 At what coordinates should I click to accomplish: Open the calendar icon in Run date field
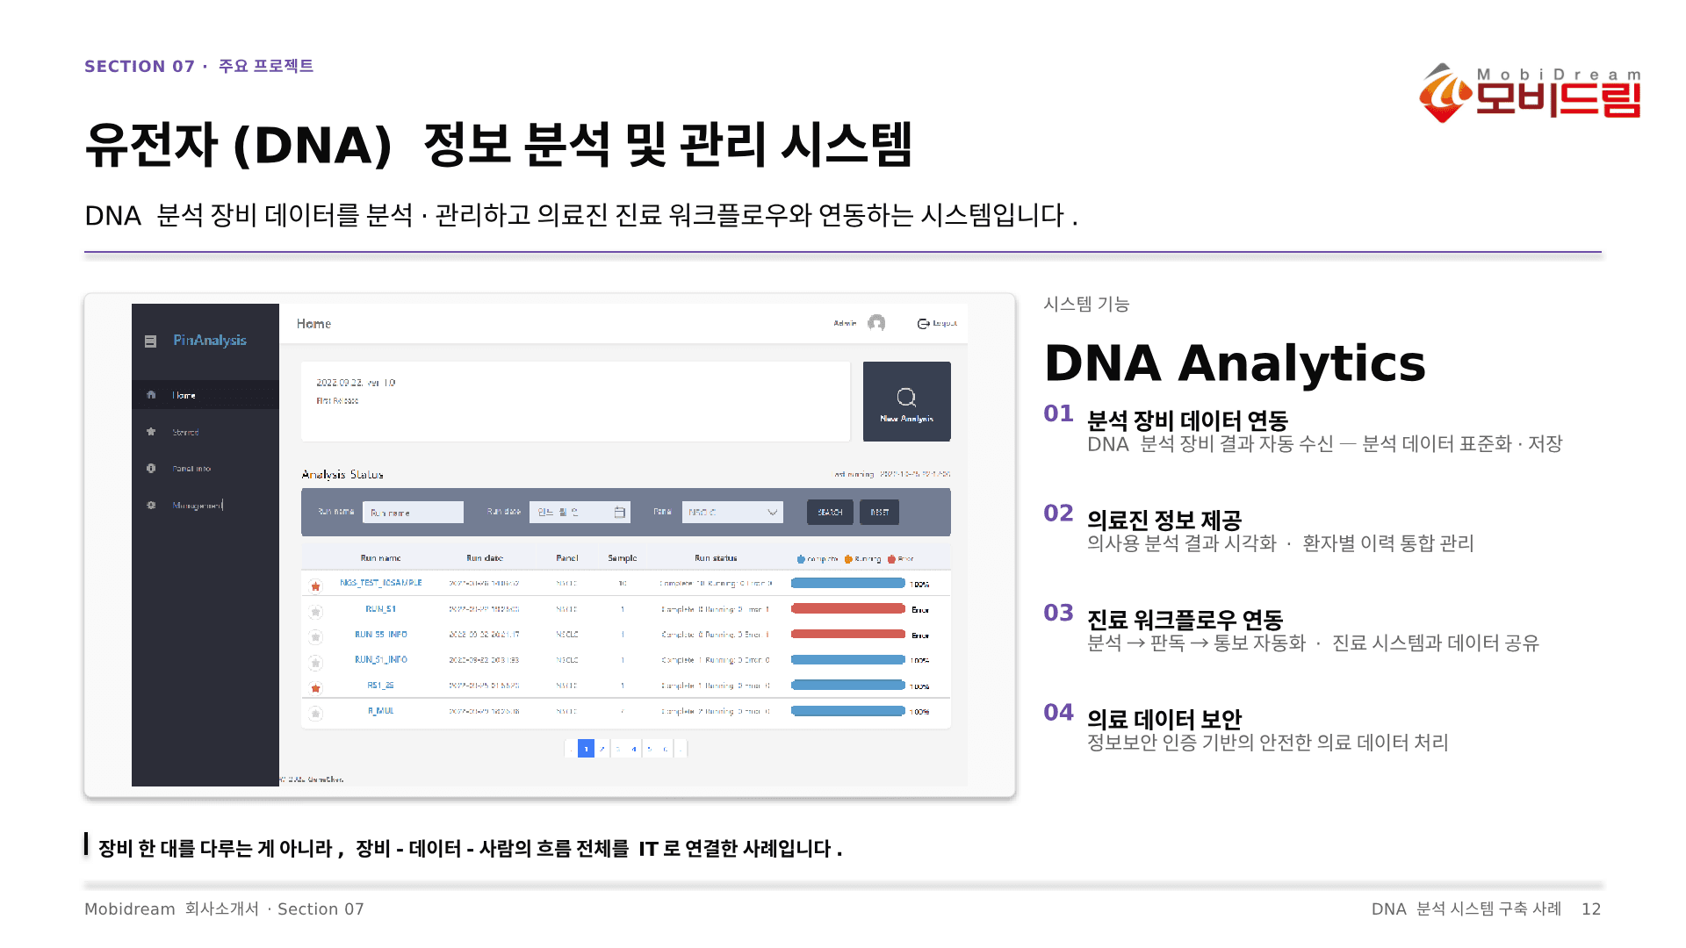coord(620,513)
